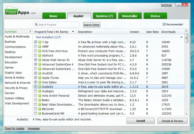Click the green icon beside AbiWord

[x=40, y=55]
